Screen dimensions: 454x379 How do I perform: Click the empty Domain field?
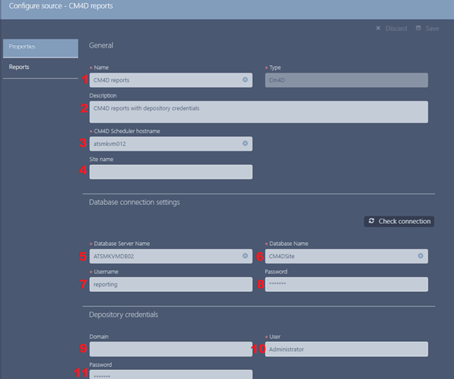171,349
